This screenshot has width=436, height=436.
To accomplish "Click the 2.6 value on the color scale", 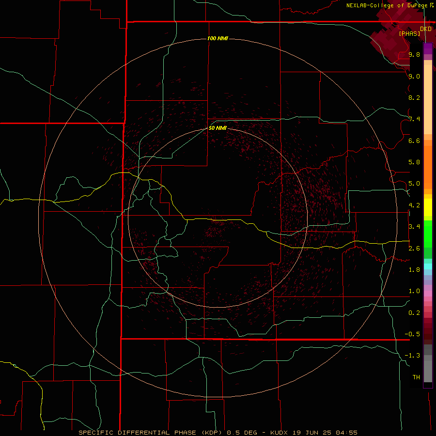I will 414,249.
